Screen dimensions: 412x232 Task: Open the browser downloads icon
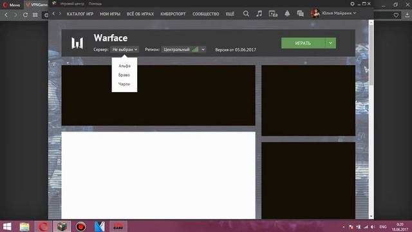point(407,15)
